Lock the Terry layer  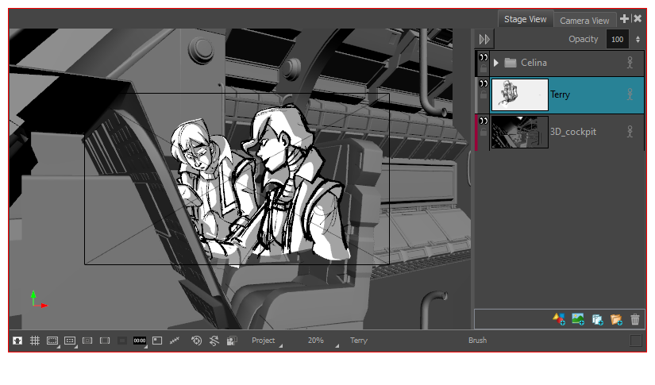coord(484,94)
